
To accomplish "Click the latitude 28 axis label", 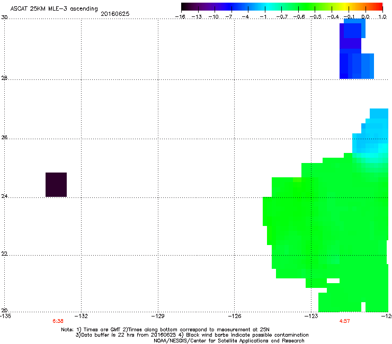I will point(4,78).
